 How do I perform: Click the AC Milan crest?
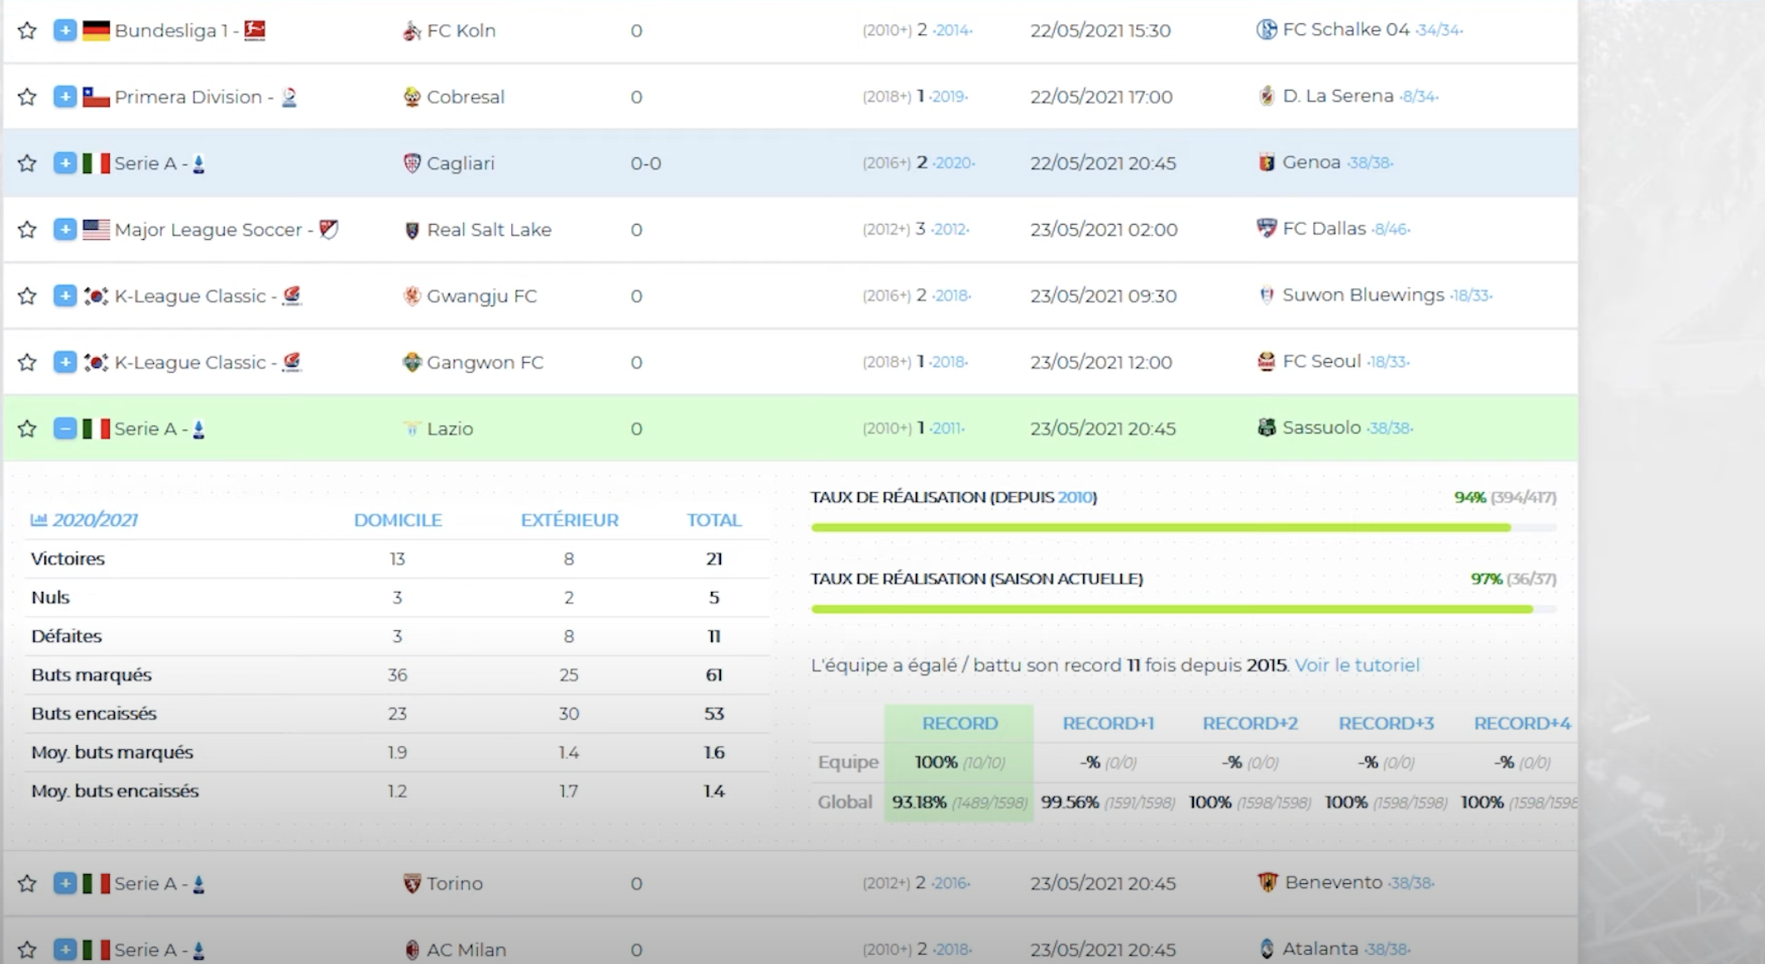[411, 950]
